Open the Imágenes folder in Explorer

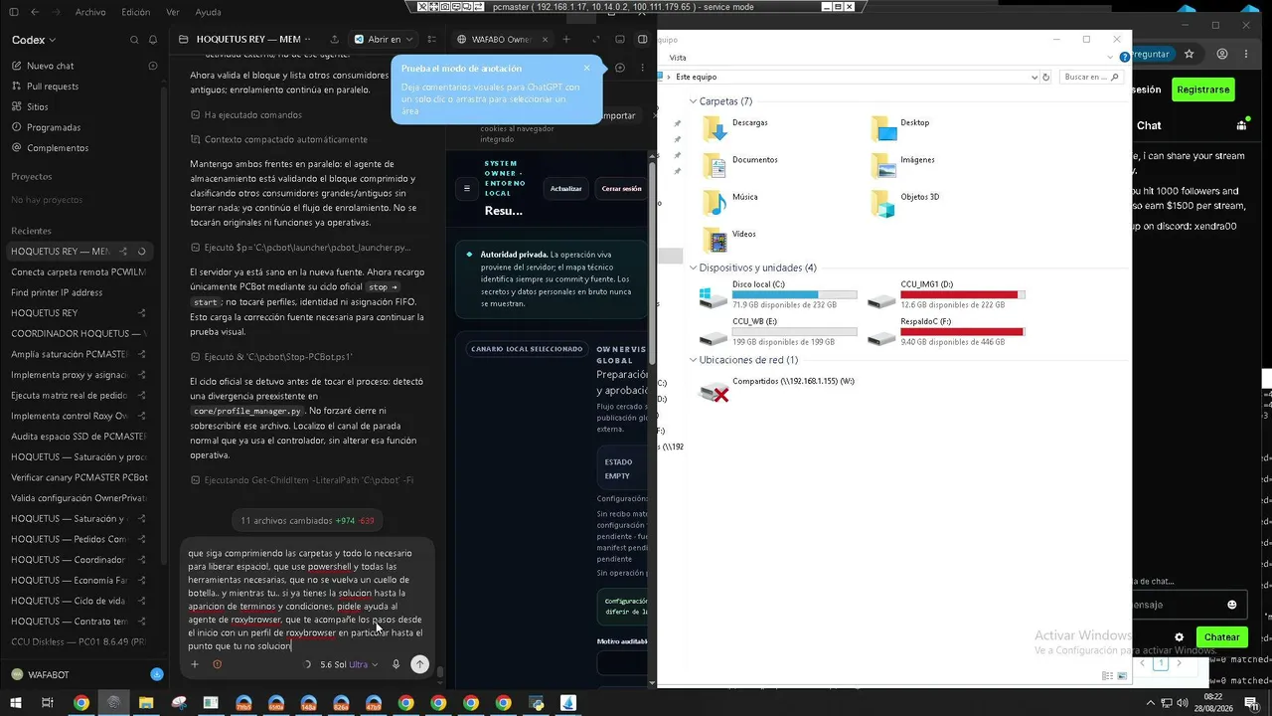[903, 164]
